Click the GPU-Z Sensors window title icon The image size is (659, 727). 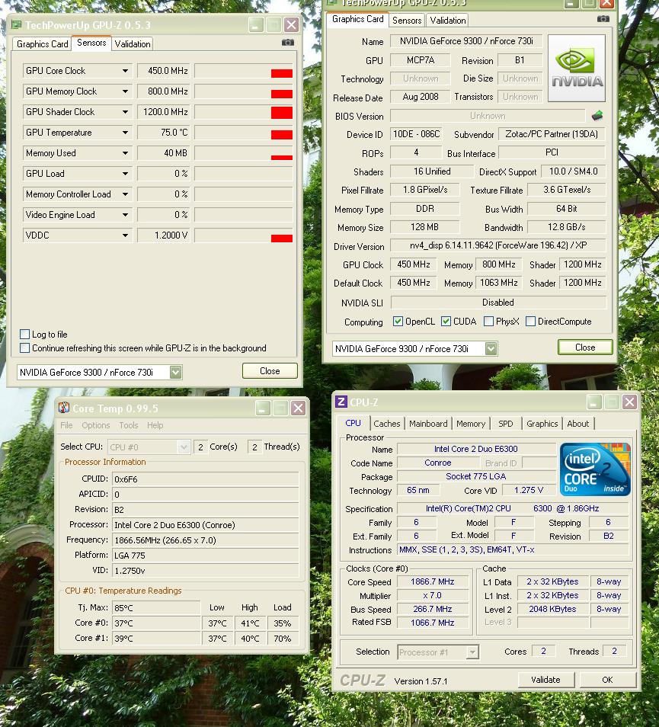16,24
